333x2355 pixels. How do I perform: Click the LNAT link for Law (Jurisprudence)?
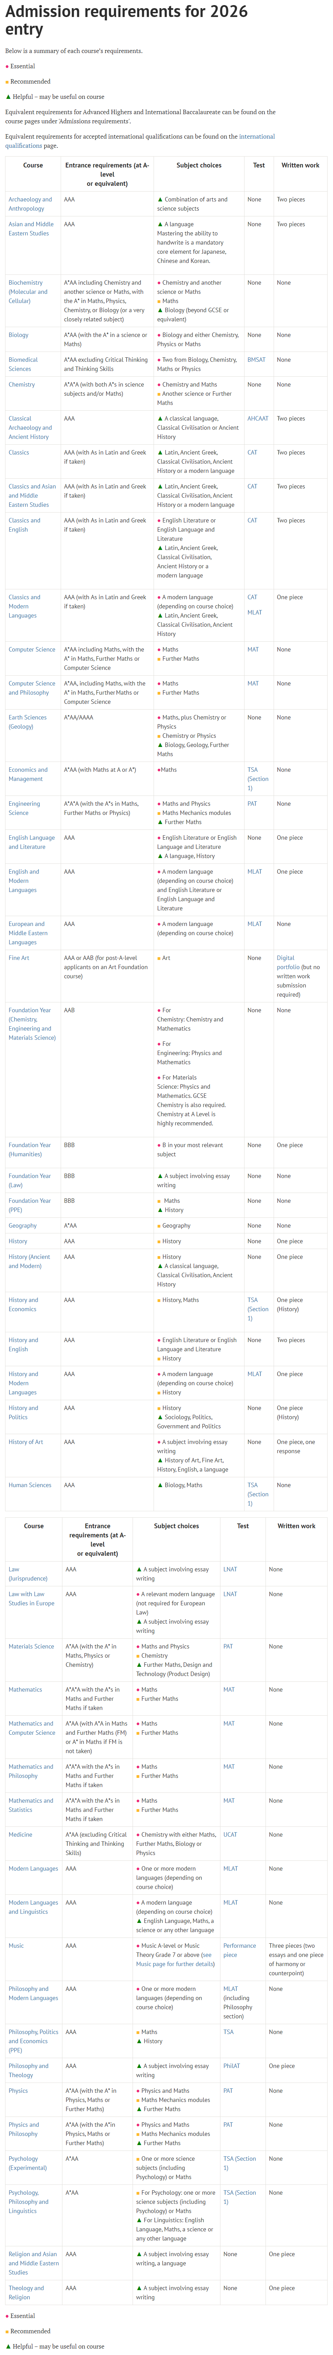pyautogui.click(x=230, y=1569)
